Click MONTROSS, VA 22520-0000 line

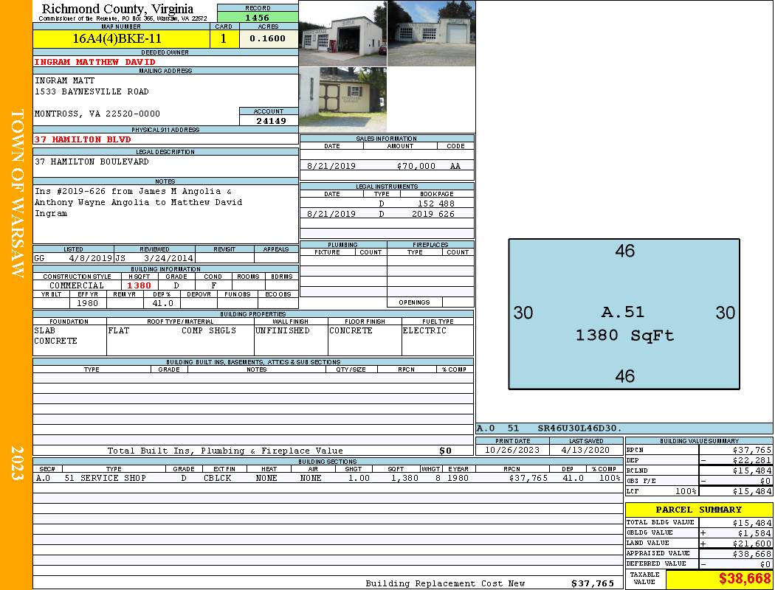97,114
